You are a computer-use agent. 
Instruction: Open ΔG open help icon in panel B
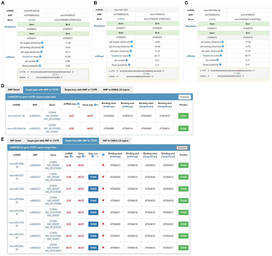[x=131, y=51]
